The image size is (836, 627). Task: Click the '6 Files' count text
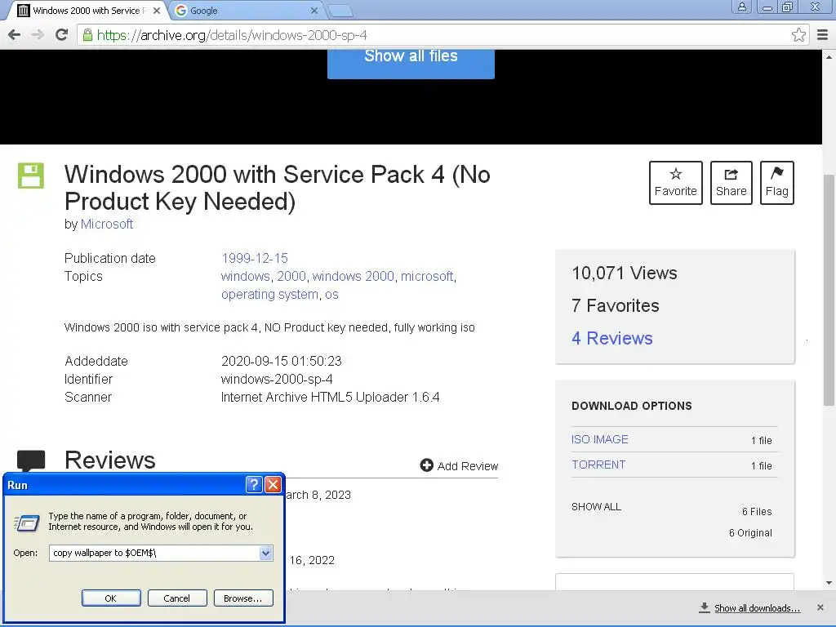(757, 511)
